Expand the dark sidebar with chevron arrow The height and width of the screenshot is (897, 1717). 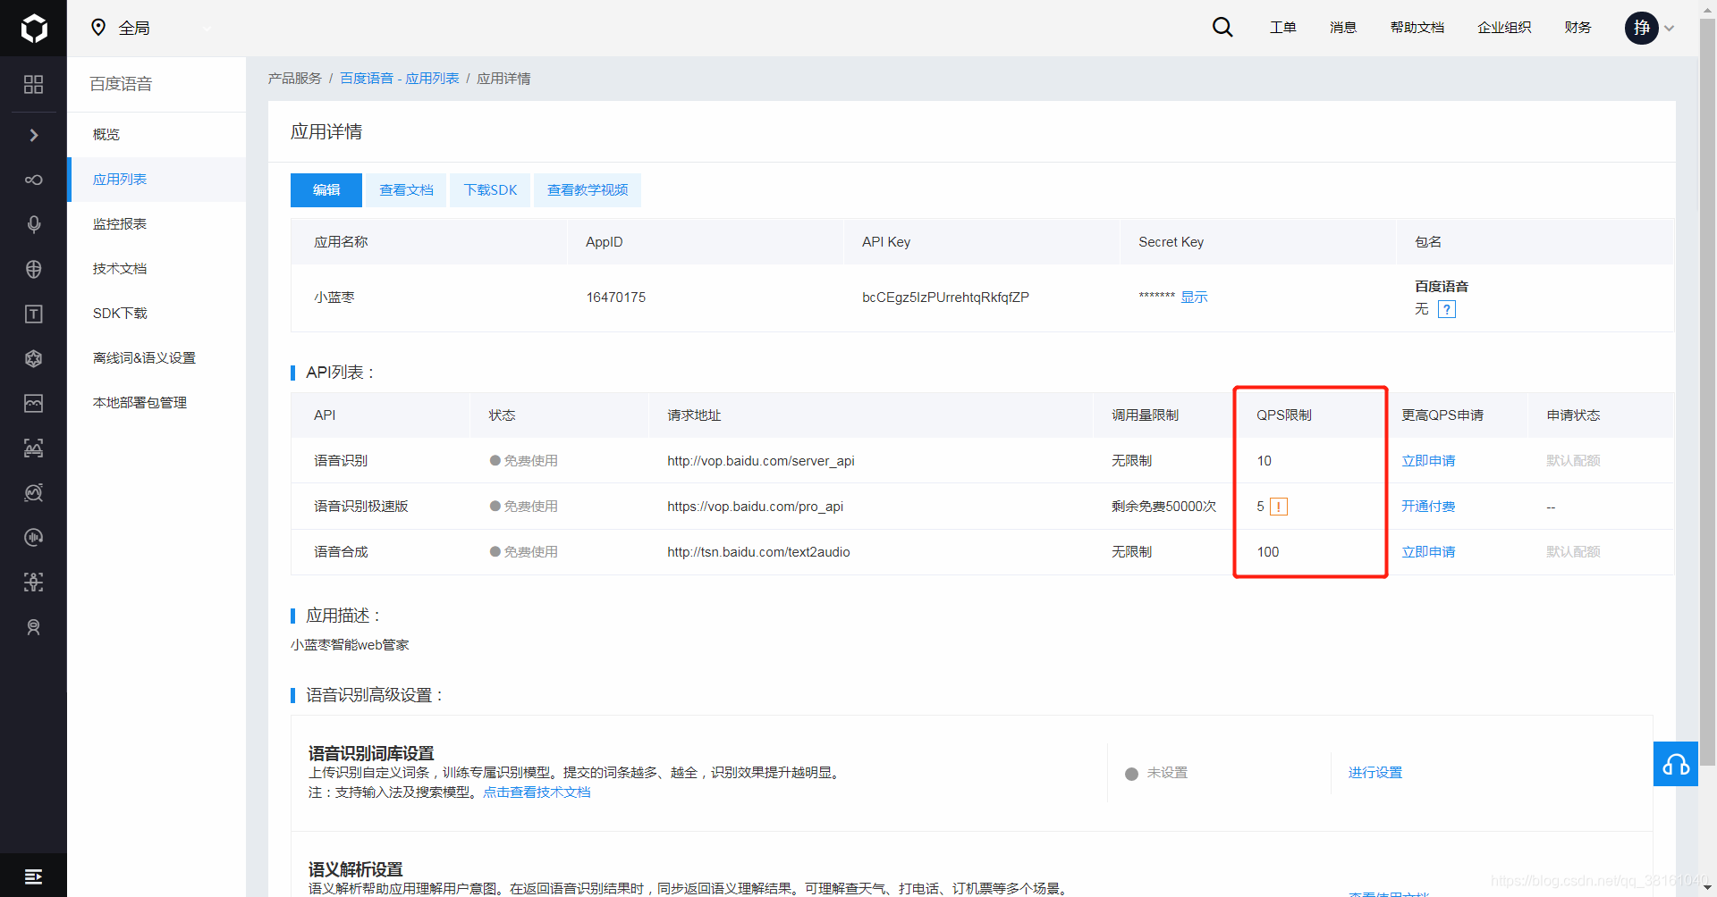[33, 135]
